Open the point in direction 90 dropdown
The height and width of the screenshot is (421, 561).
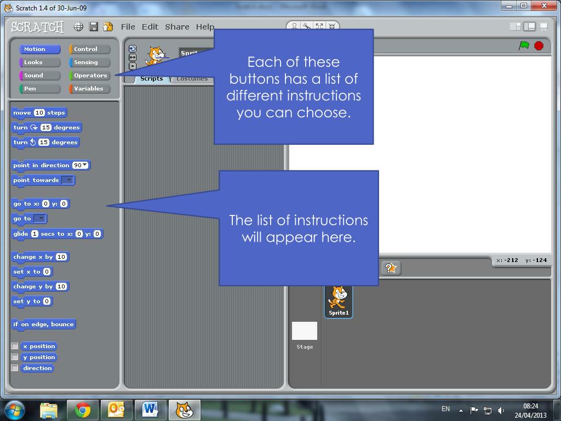[x=85, y=165]
